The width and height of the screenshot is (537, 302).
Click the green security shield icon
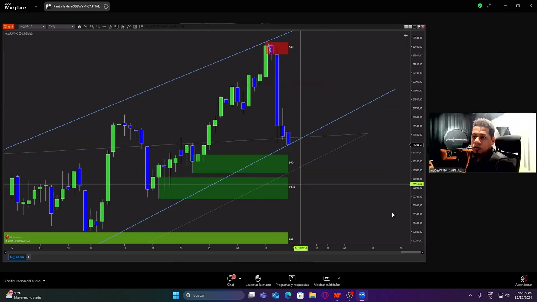tap(480, 6)
